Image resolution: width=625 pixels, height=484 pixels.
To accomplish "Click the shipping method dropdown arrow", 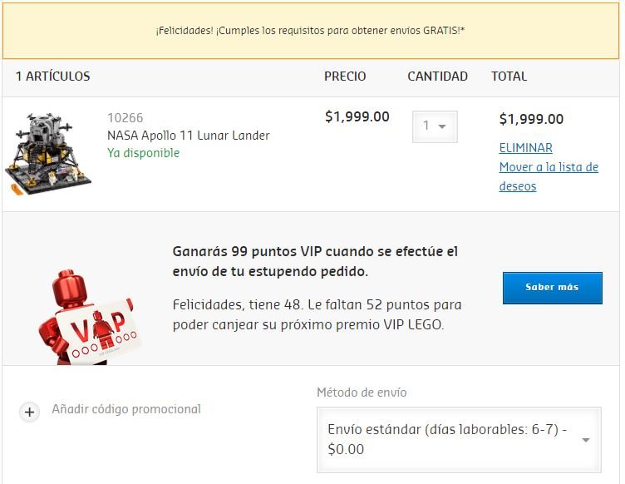I will tap(586, 440).
